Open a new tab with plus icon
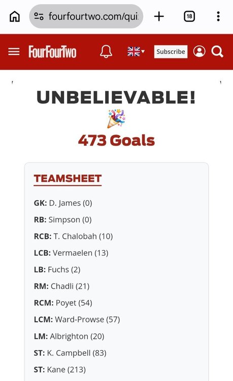Viewport: 233px width, 381px height. click(159, 17)
